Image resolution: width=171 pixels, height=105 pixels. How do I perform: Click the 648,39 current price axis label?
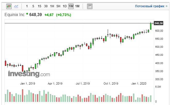[158, 23]
